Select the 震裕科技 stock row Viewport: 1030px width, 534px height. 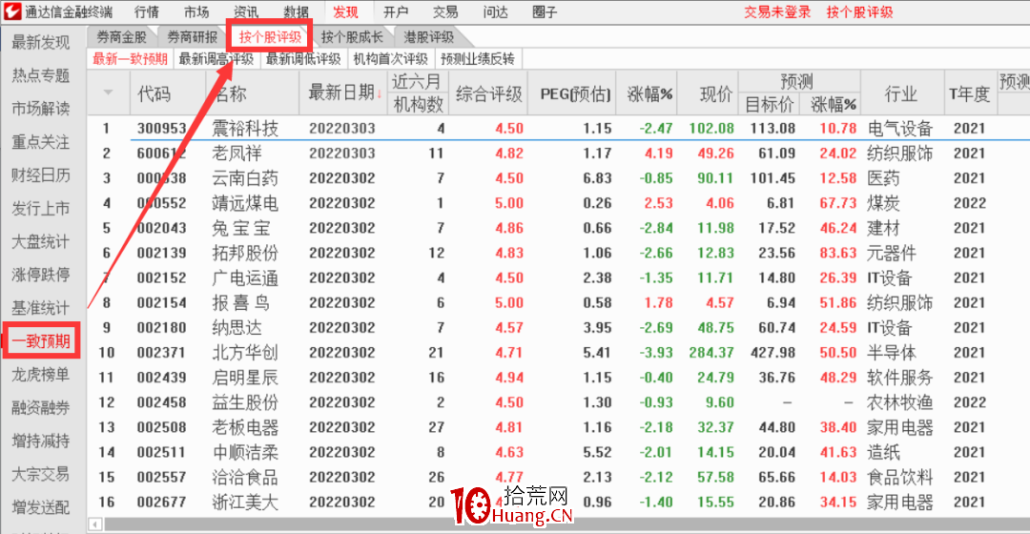pyautogui.click(x=558, y=128)
